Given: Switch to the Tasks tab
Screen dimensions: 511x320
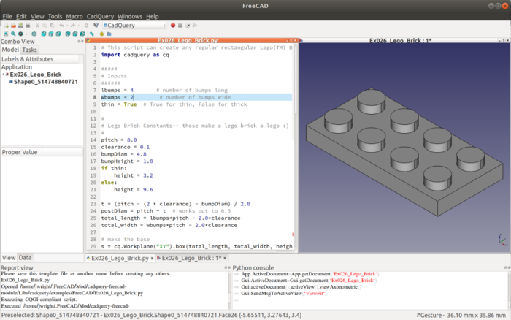Looking at the screenshot, I should (x=29, y=50).
